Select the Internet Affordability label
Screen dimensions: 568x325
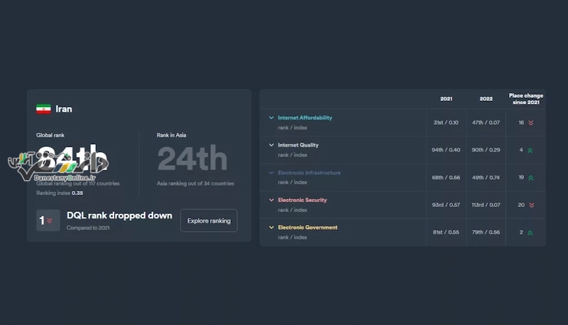305,118
